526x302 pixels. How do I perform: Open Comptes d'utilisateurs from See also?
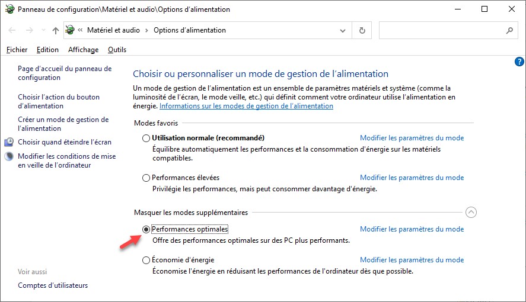coord(53,285)
